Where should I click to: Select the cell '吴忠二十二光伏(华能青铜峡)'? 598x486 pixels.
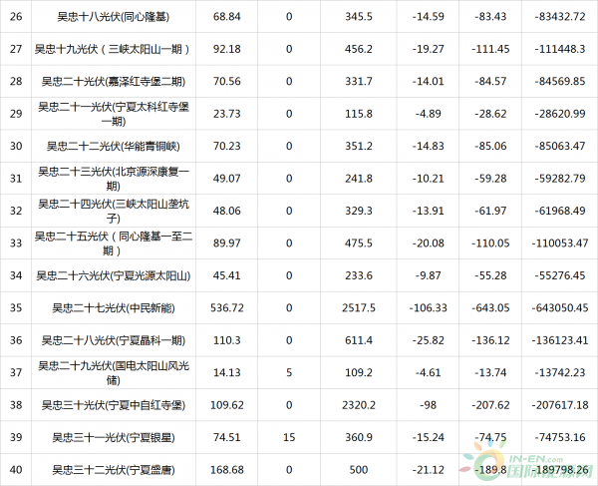pos(114,146)
